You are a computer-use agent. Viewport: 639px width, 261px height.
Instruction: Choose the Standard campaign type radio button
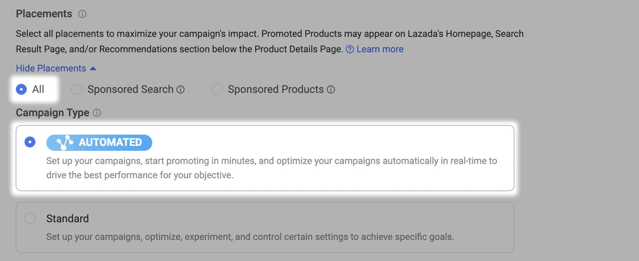click(x=30, y=219)
